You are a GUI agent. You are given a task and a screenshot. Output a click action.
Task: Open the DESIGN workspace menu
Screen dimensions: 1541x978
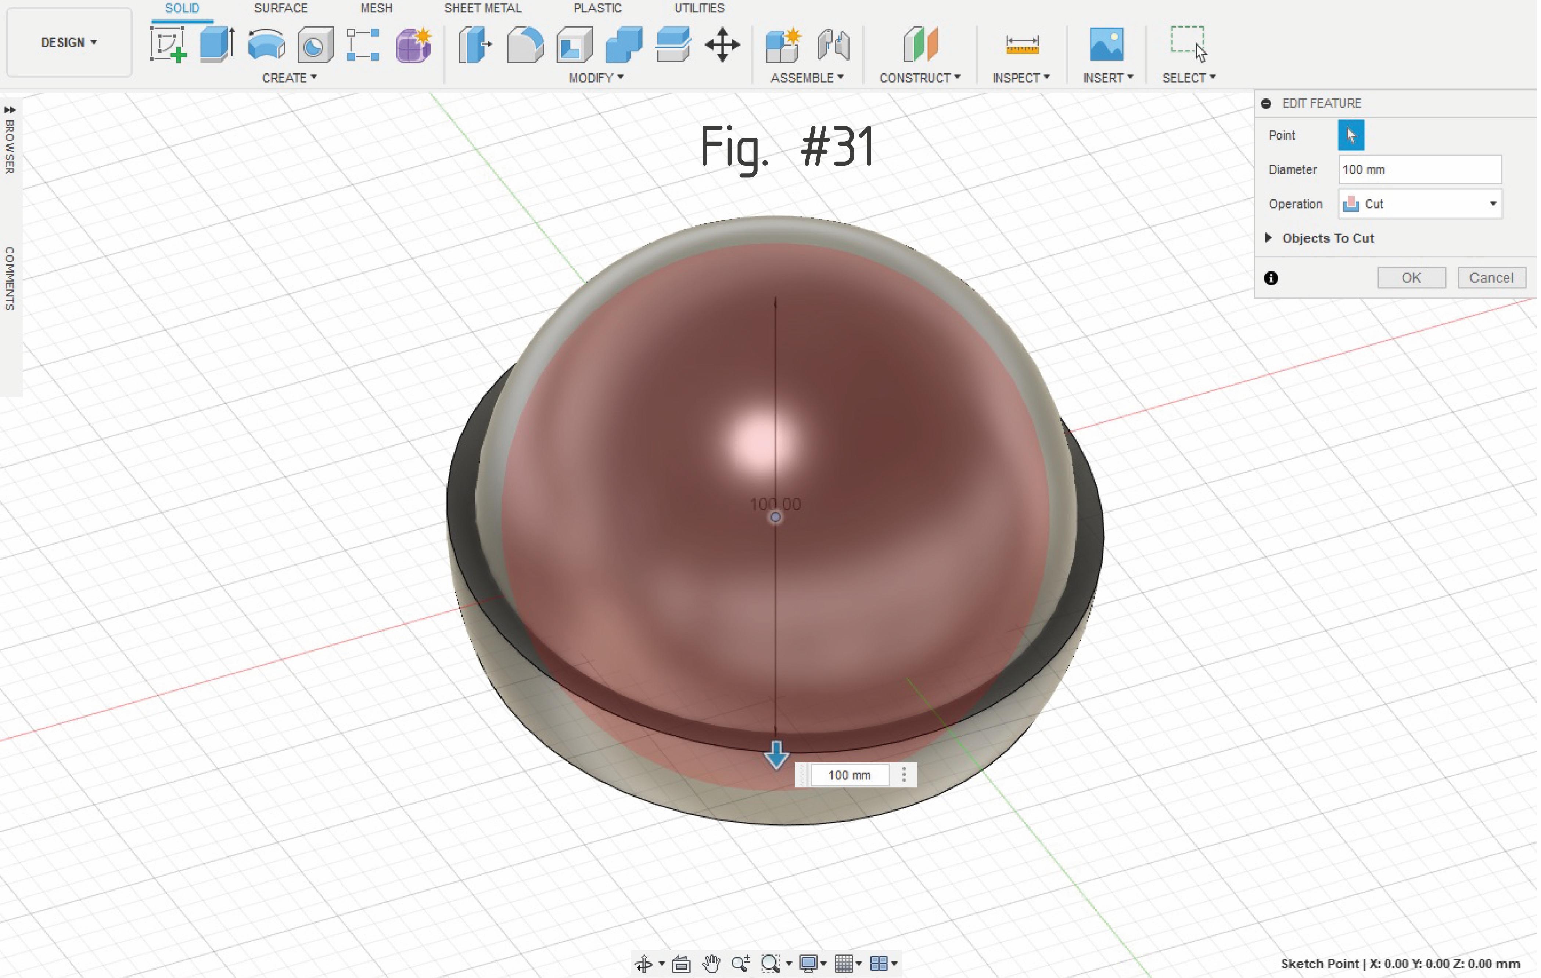68,42
